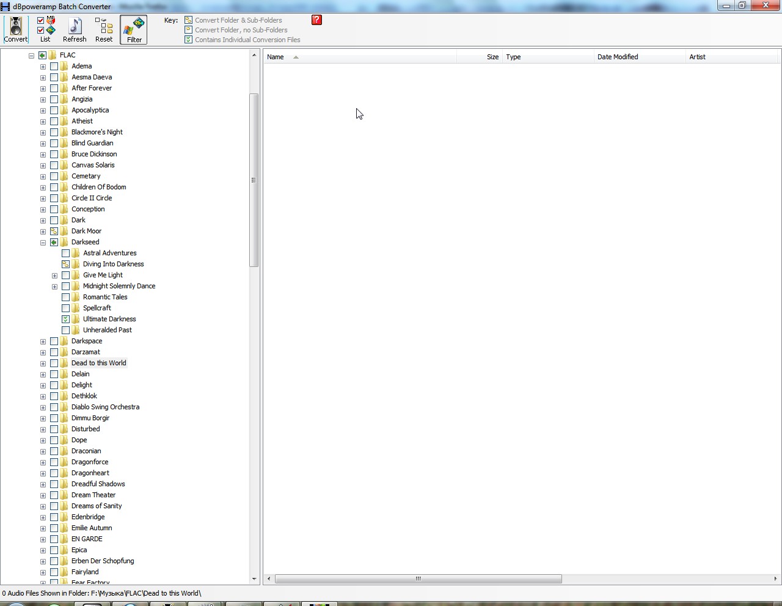Expand the Diablo Swing Orchestra folder
This screenshot has height=606, width=782.
43,407
